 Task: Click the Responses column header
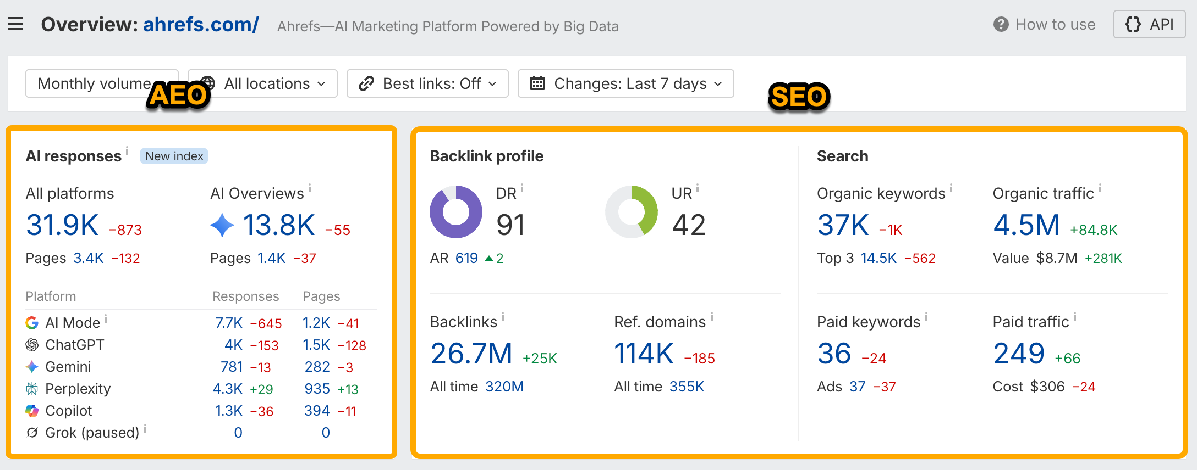pos(246,296)
